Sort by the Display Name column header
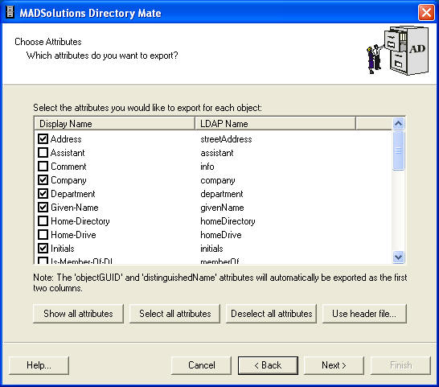The image size is (439, 387). click(x=114, y=124)
